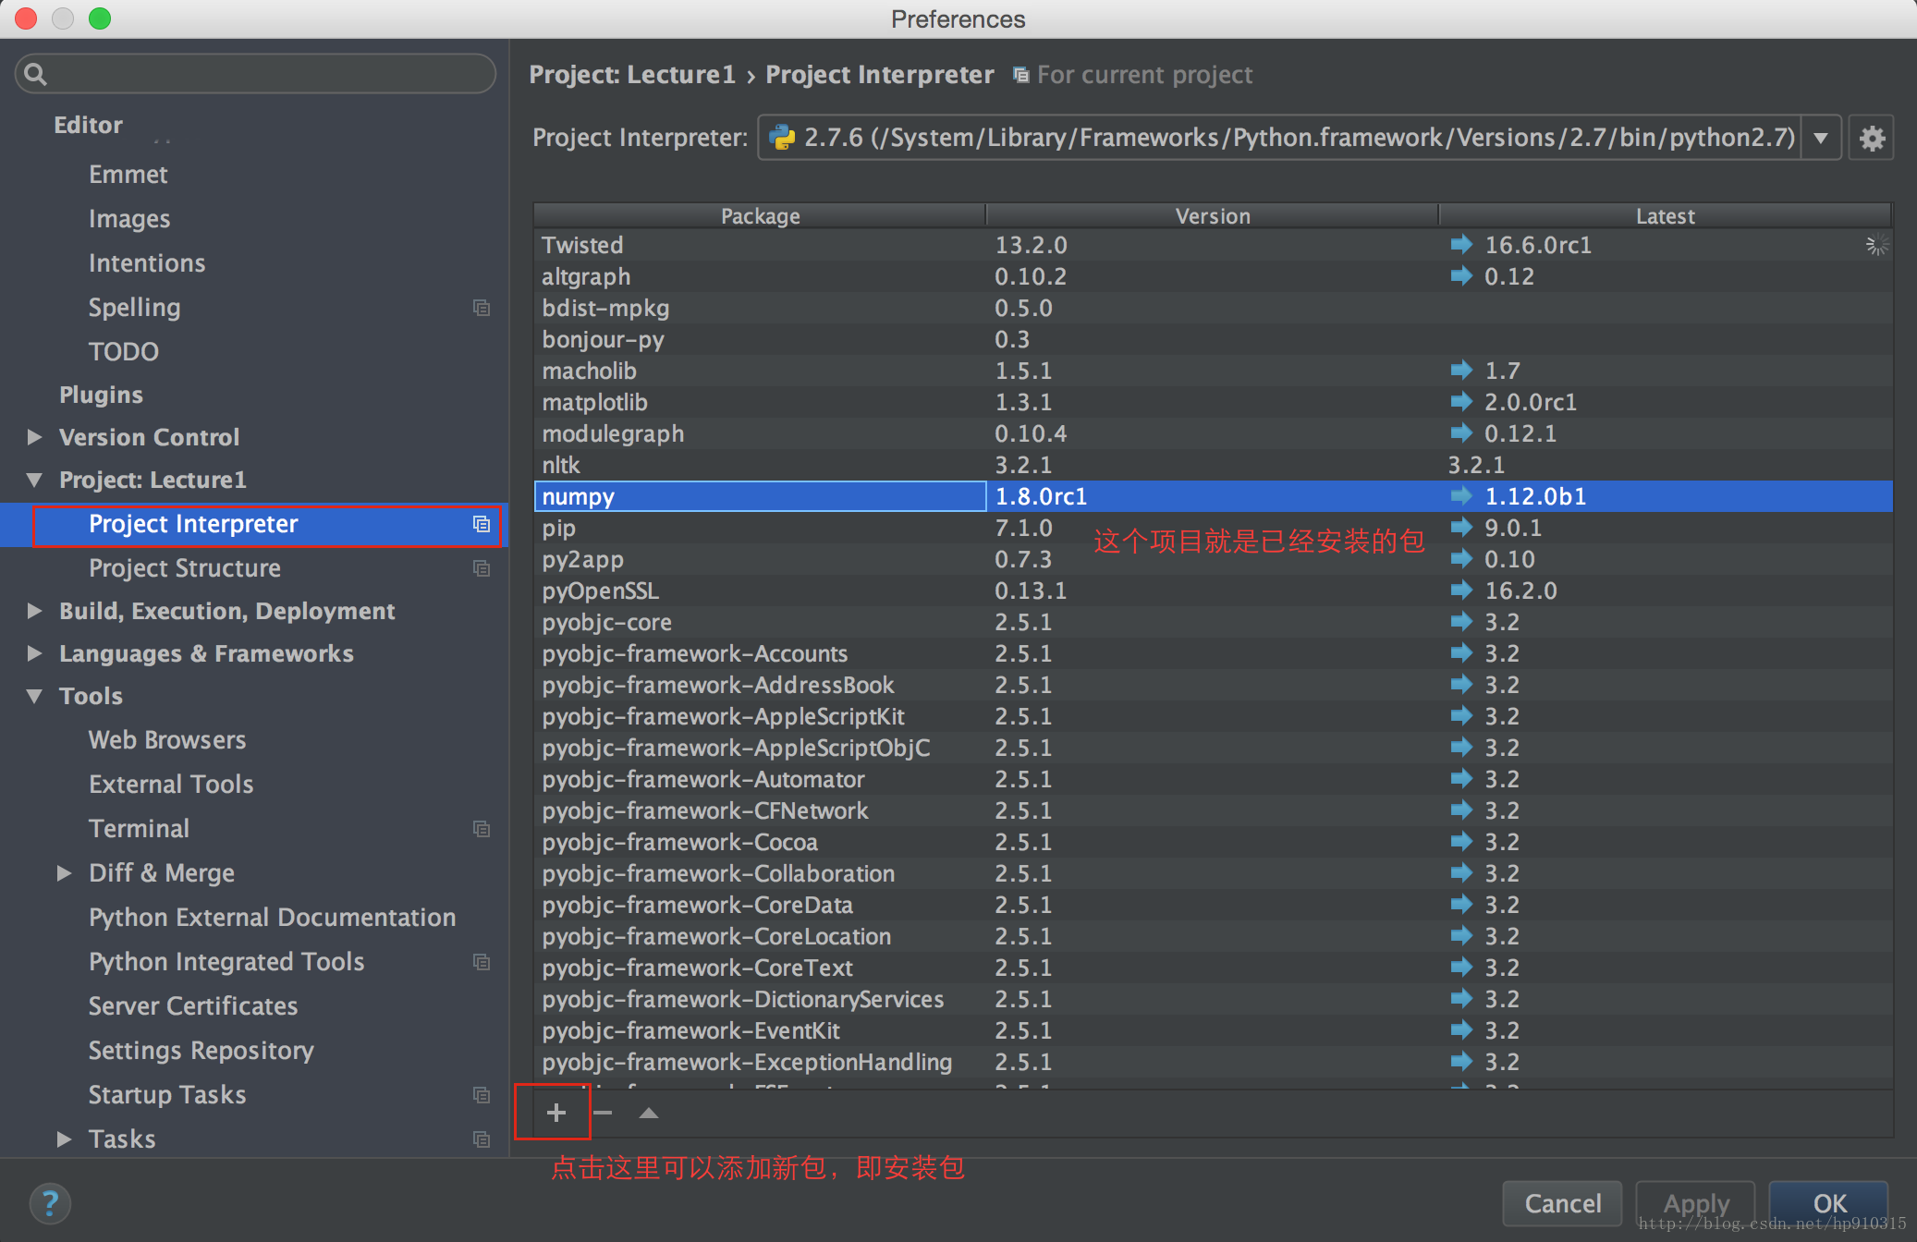
Task: Click project-level icon beside Project Structure
Action: 482,568
